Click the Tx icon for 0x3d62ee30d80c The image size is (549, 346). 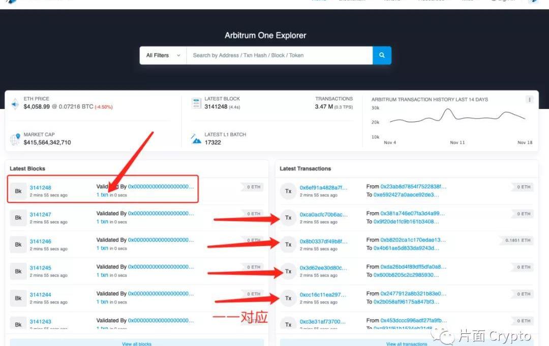288,271
